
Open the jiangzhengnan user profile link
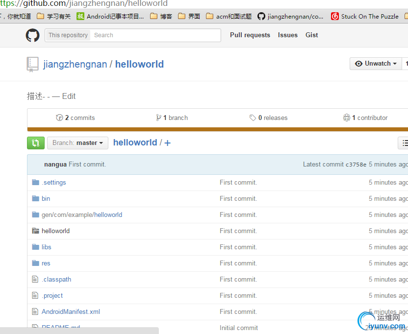75,64
